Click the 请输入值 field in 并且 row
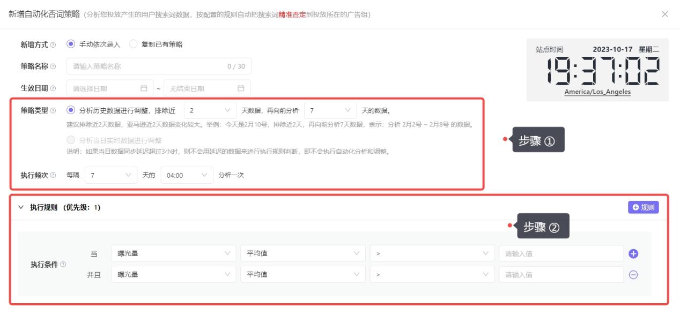This screenshot has width=680, height=315. tap(561, 274)
